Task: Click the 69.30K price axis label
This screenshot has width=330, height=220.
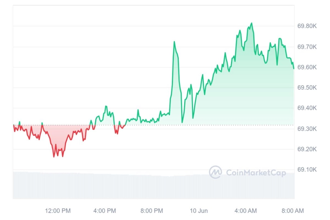Action: pyautogui.click(x=307, y=129)
